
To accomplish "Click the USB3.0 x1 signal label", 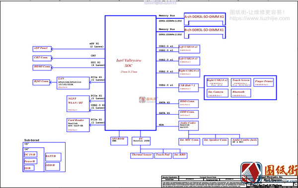I will [x=166, y=46].
